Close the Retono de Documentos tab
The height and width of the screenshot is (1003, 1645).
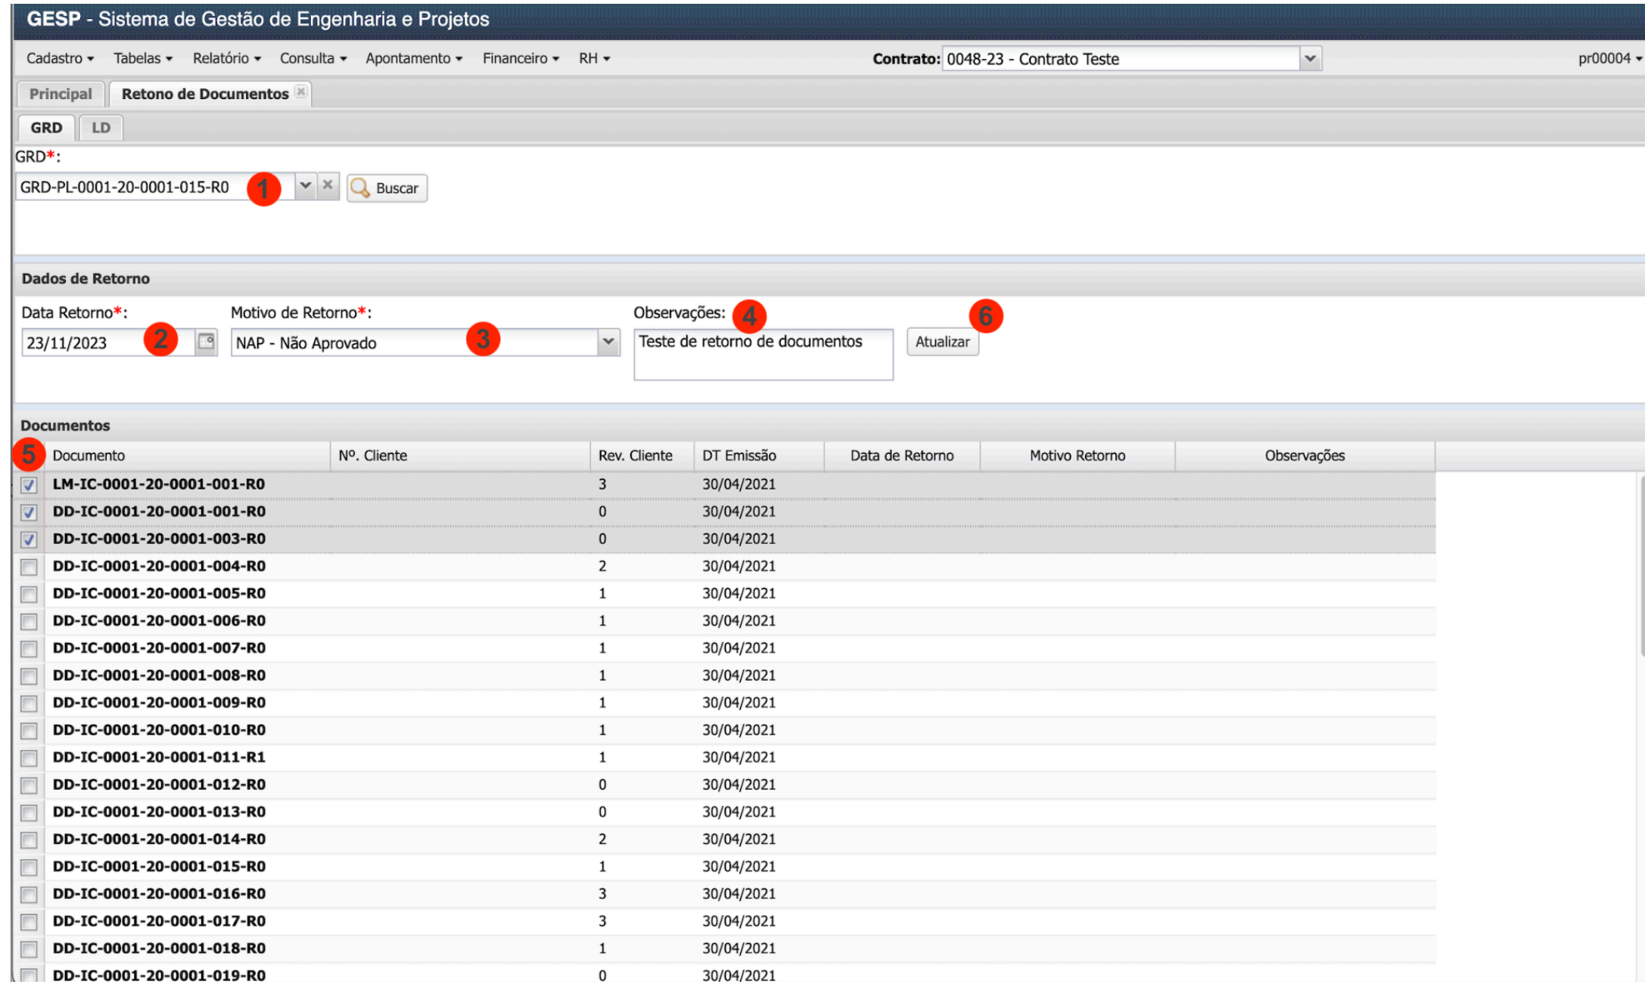click(x=301, y=92)
